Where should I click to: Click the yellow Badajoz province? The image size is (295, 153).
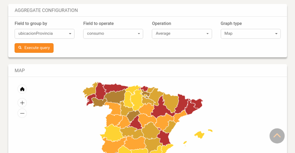(x=109, y=133)
